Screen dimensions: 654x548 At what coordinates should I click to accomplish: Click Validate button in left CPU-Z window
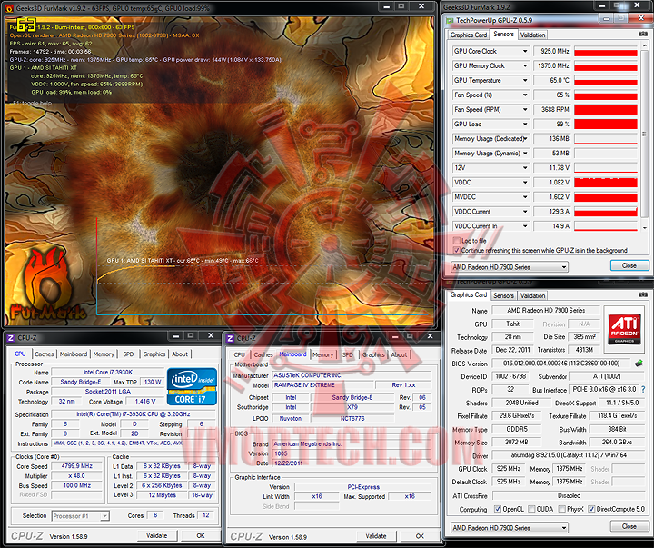(x=157, y=535)
